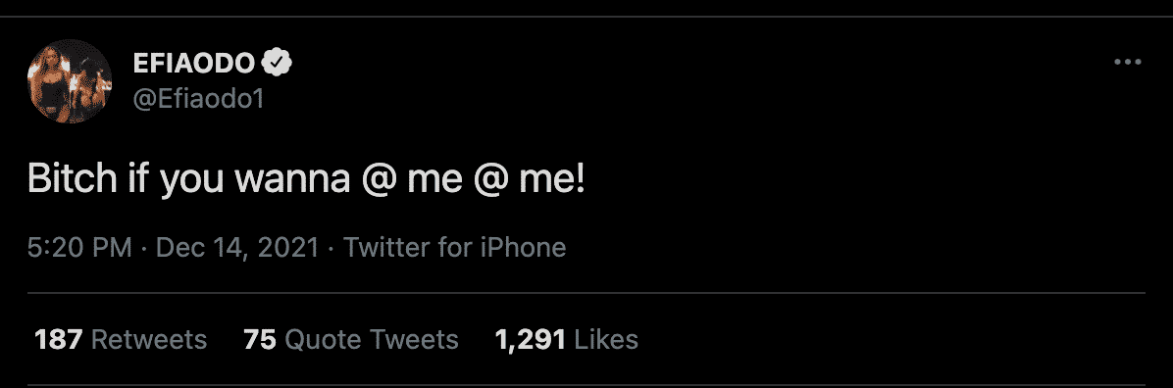Click the verified checkmark badge
This screenshot has width=1173, height=388.
click(277, 65)
